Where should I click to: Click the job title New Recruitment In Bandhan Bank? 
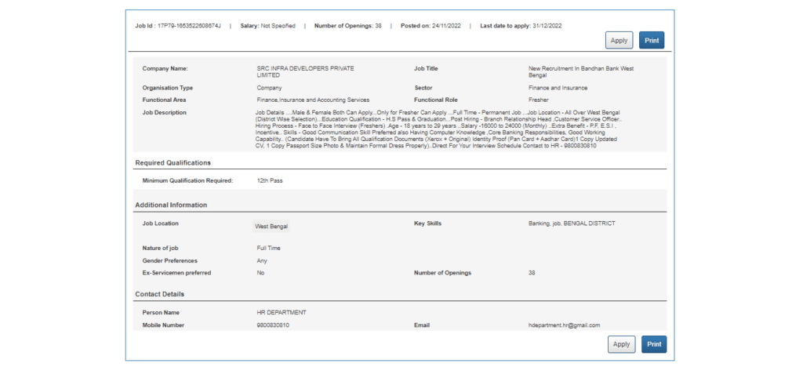[581, 71]
